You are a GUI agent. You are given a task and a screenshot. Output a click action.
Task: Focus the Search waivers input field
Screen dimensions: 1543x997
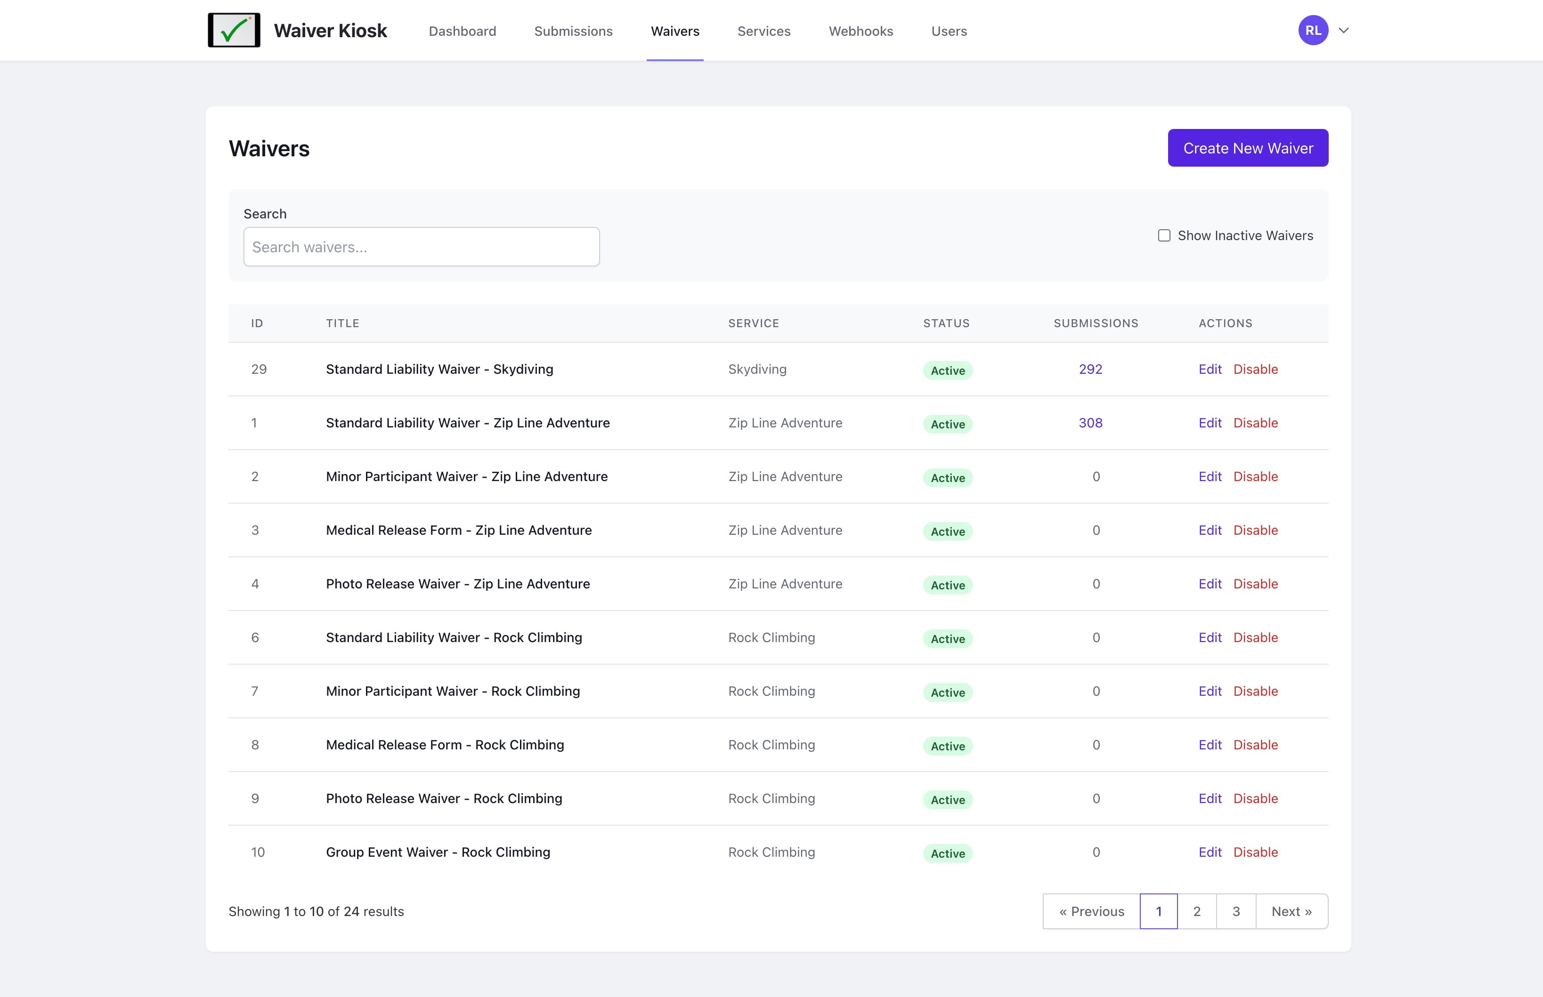tap(421, 247)
